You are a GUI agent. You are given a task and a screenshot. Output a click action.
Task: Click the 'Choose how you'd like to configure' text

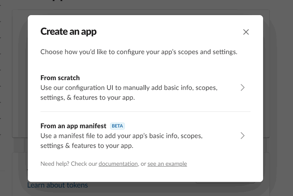(139, 52)
